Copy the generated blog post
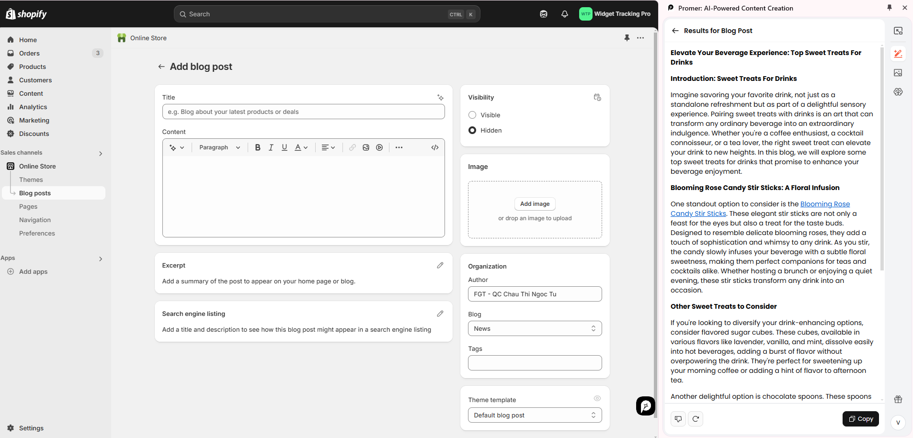The image size is (913, 438). tap(860, 419)
